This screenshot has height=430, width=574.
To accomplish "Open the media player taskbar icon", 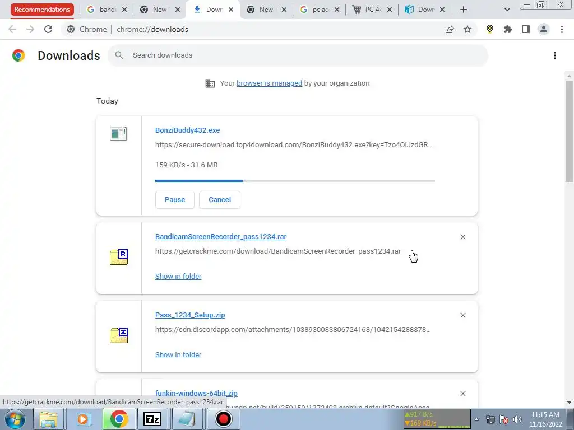I will 84,419.
